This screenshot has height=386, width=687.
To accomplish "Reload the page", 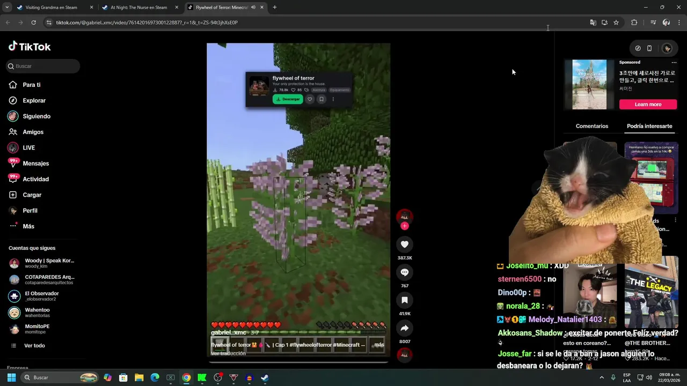I will [33, 23].
